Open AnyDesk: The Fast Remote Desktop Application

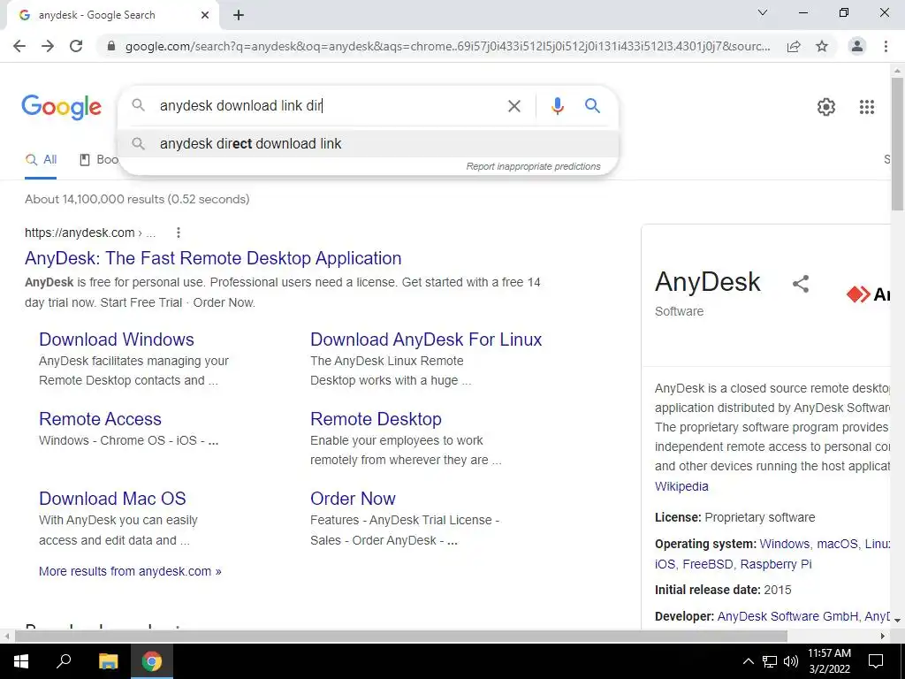pos(213,258)
